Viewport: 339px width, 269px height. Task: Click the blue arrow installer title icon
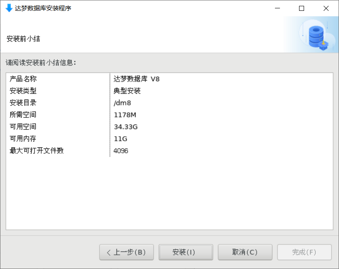pyautogui.click(x=9, y=8)
